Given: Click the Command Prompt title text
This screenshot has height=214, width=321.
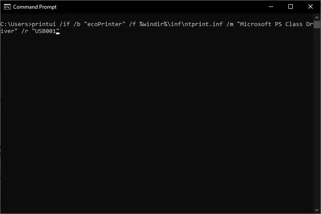Looking at the screenshot, I should point(35,7).
